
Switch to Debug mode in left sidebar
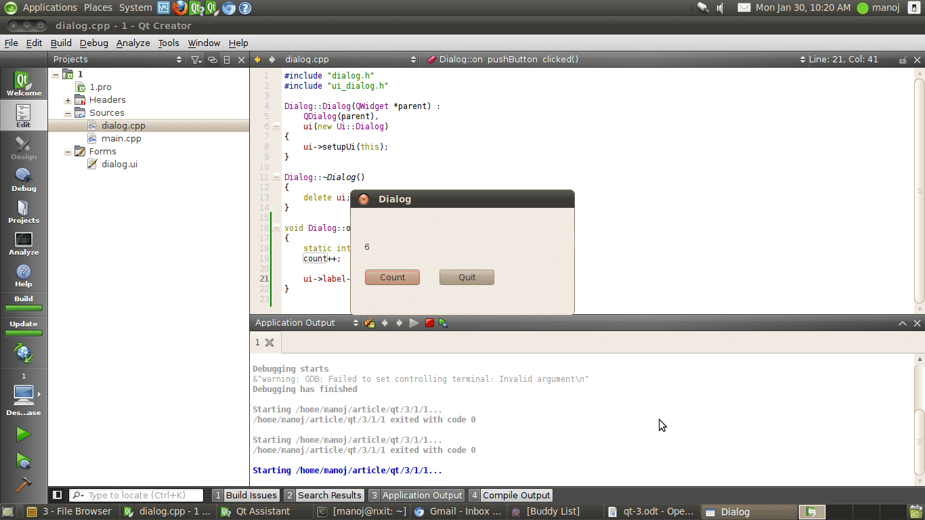coord(24,180)
